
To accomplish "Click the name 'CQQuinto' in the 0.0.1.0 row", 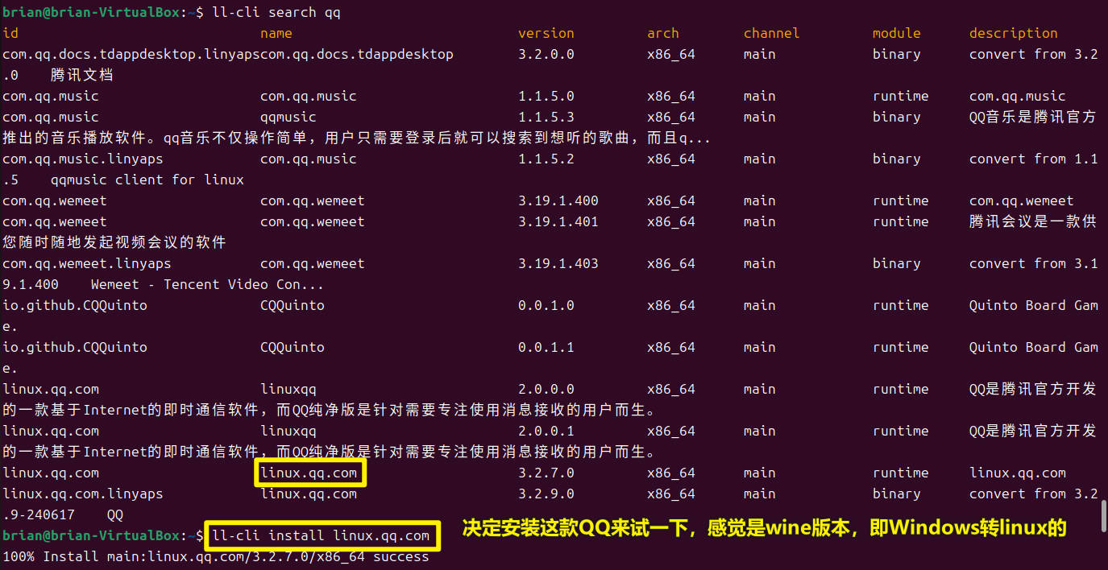I will tap(293, 306).
